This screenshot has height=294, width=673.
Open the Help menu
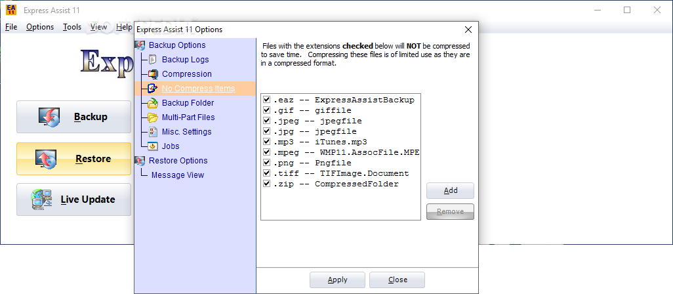[124, 27]
